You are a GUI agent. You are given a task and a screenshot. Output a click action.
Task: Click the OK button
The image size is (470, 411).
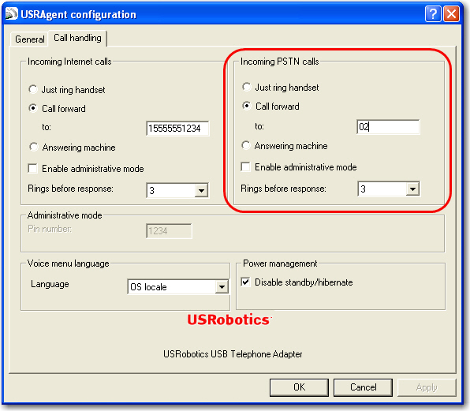(299, 387)
